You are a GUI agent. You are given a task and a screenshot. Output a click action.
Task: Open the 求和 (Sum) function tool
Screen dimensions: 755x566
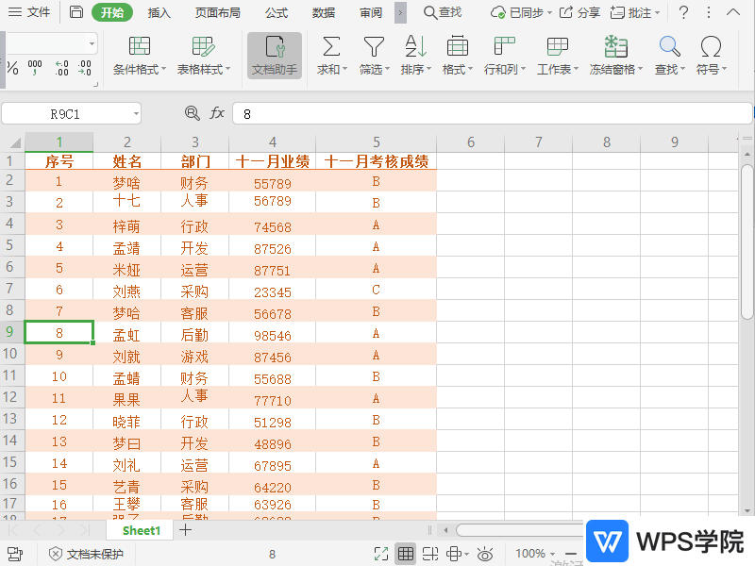tap(330, 57)
